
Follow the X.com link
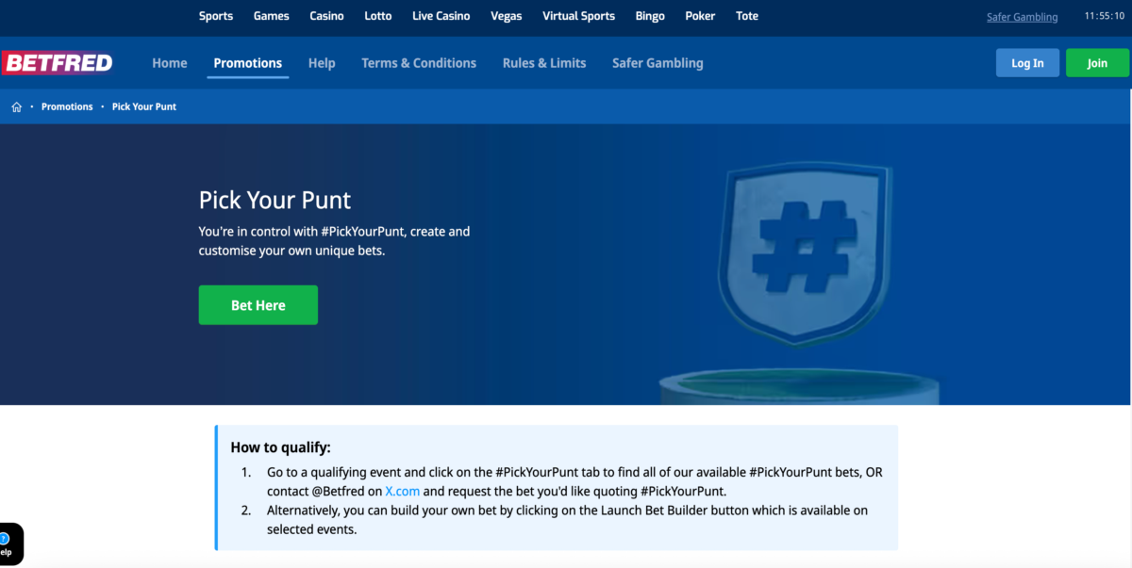[x=402, y=492]
